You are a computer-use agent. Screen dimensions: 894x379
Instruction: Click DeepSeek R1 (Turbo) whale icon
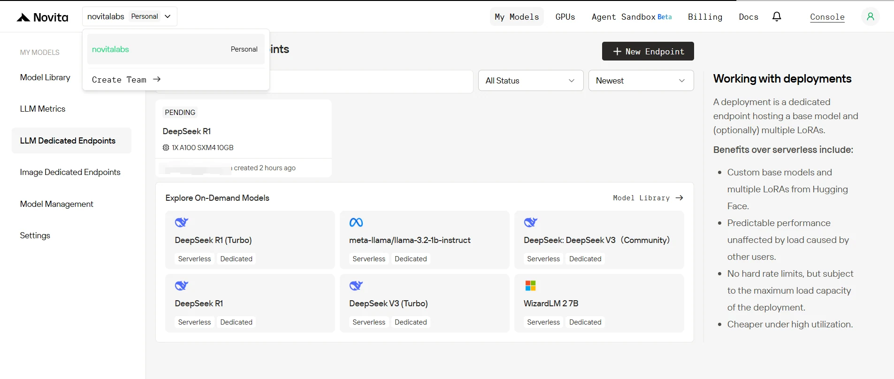pos(182,222)
